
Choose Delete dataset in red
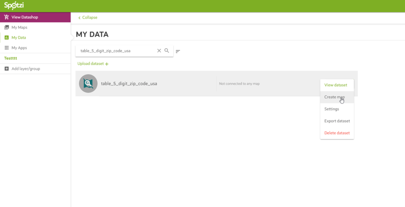[x=337, y=133]
